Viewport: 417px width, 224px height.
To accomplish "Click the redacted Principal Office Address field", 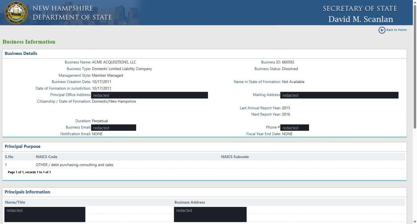I will pos(149,95).
